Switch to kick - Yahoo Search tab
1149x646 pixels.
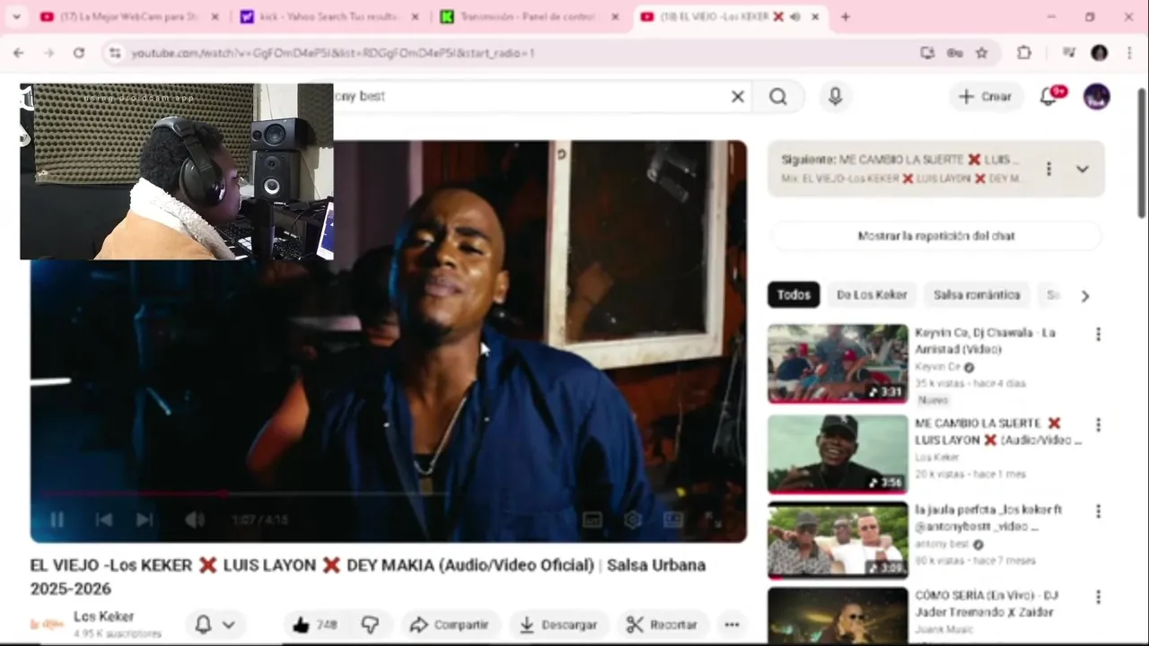tap(330, 17)
